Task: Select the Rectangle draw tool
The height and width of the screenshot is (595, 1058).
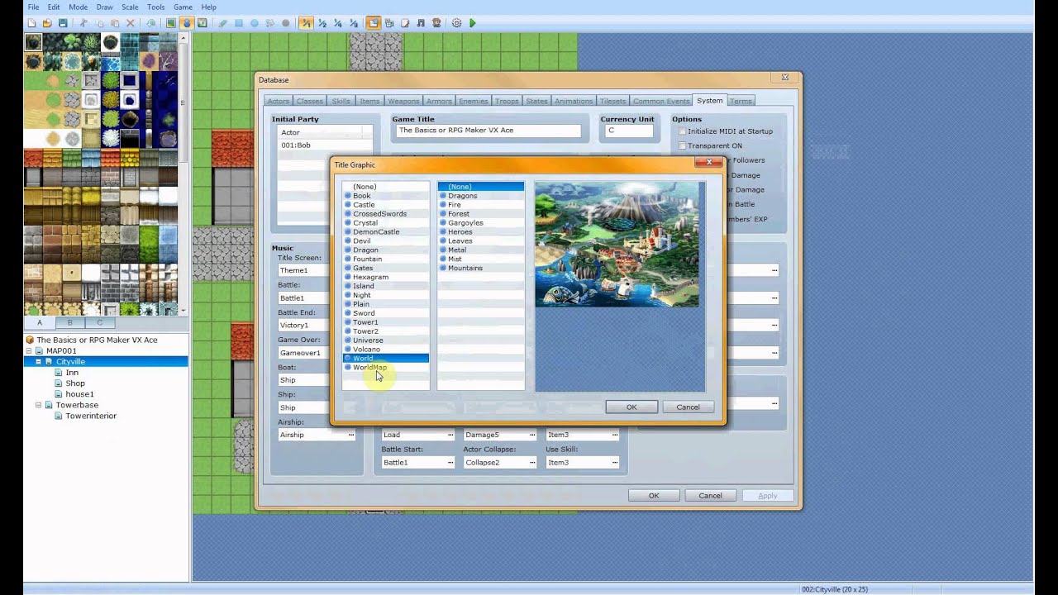Action: point(239,23)
